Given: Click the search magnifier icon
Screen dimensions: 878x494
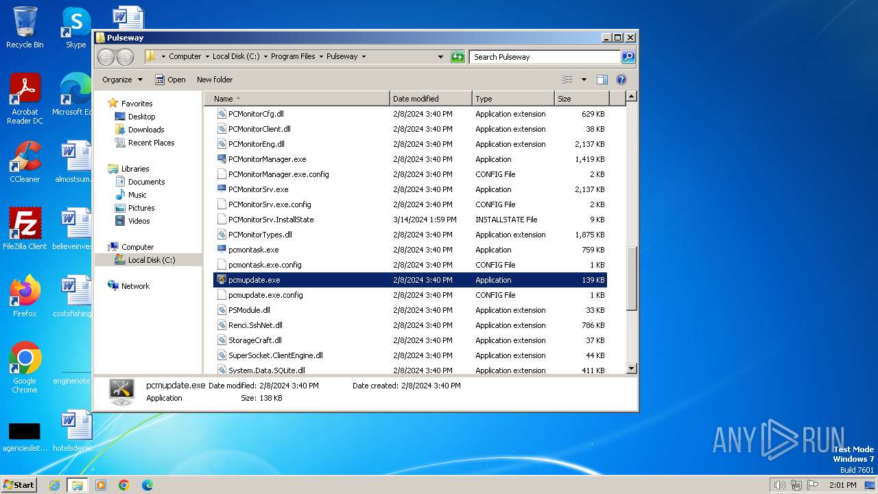Looking at the screenshot, I should (x=628, y=57).
